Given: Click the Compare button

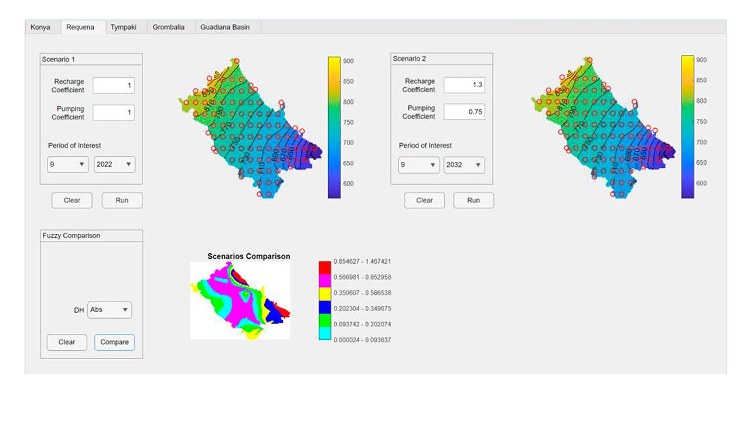Looking at the screenshot, I should (114, 342).
